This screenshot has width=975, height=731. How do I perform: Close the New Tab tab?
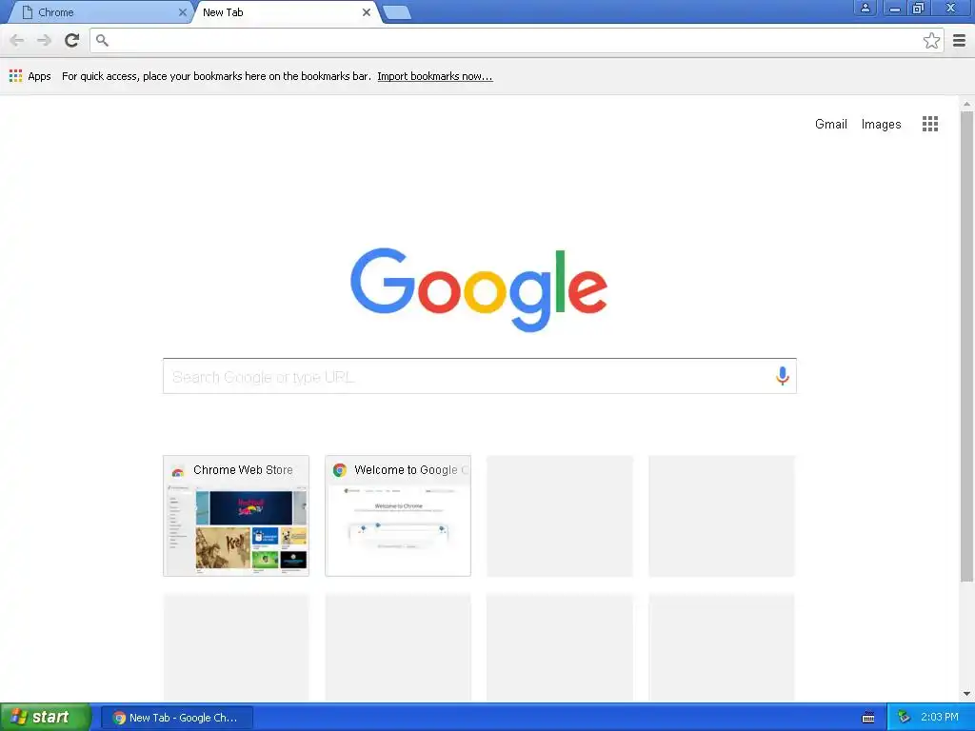click(367, 12)
